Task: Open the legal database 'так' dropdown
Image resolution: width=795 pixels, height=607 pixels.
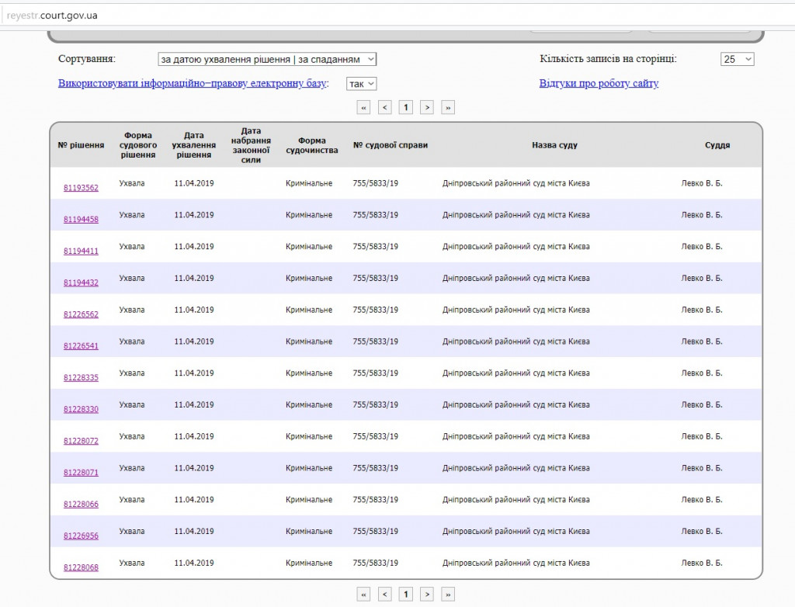Action: 361,84
